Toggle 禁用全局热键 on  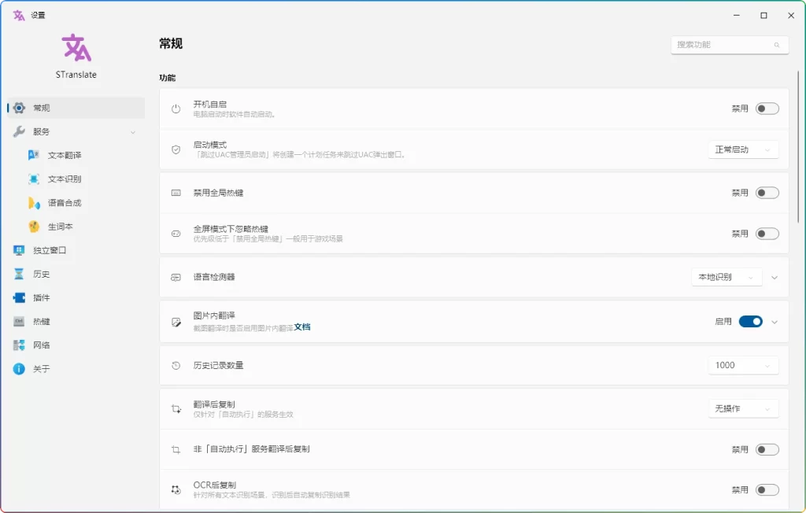click(765, 192)
